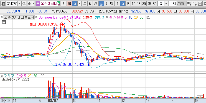Click the gray 120 price moving average label
This screenshot has width=206, height=103.
tap(148, 17)
